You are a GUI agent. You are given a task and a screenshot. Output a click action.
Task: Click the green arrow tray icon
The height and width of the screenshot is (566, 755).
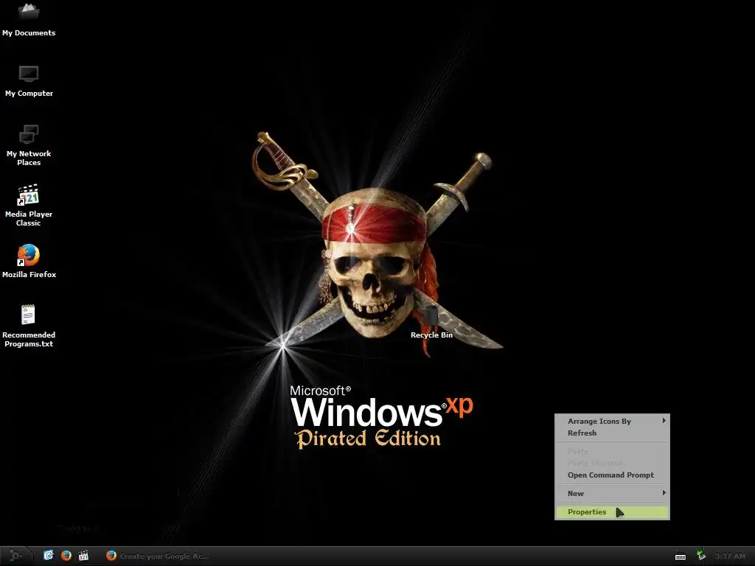click(x=701, y=556)
